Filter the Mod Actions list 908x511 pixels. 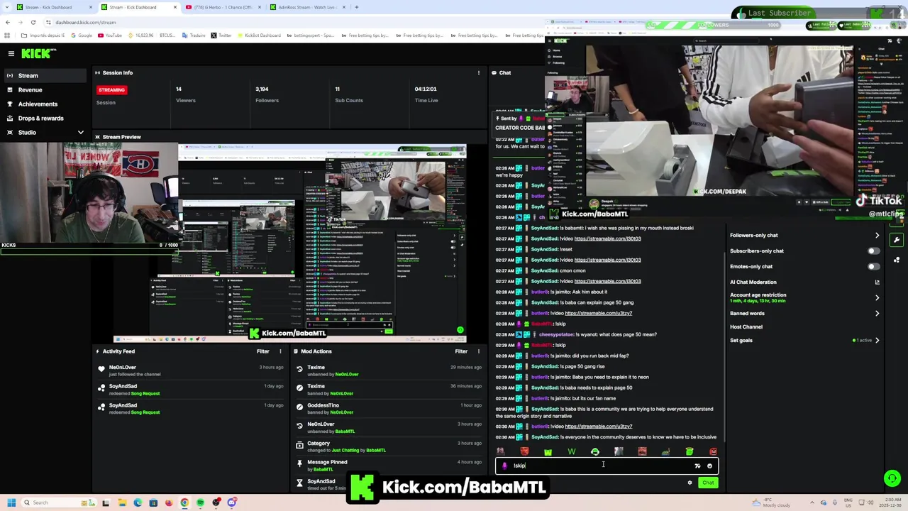[461, 351]
